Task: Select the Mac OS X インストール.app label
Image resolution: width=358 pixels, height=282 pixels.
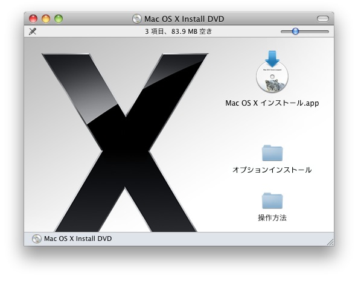Action: pyautogui.click(x=272, y=103)
